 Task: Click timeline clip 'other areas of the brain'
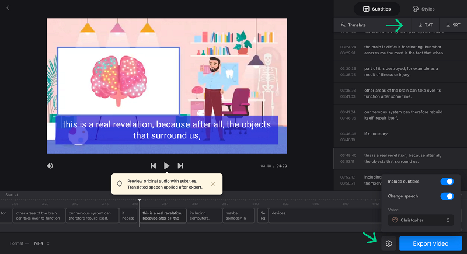[39, 215]
